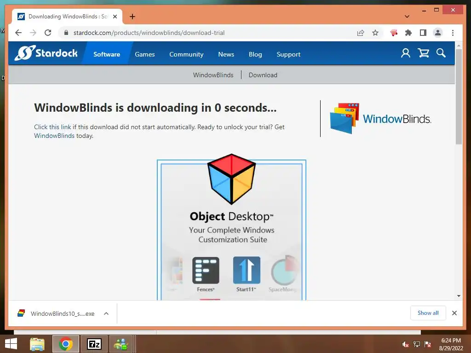Click the Stardock logo
The width and height of the screenshot is (471, 353).
click(x=46, y=53)
